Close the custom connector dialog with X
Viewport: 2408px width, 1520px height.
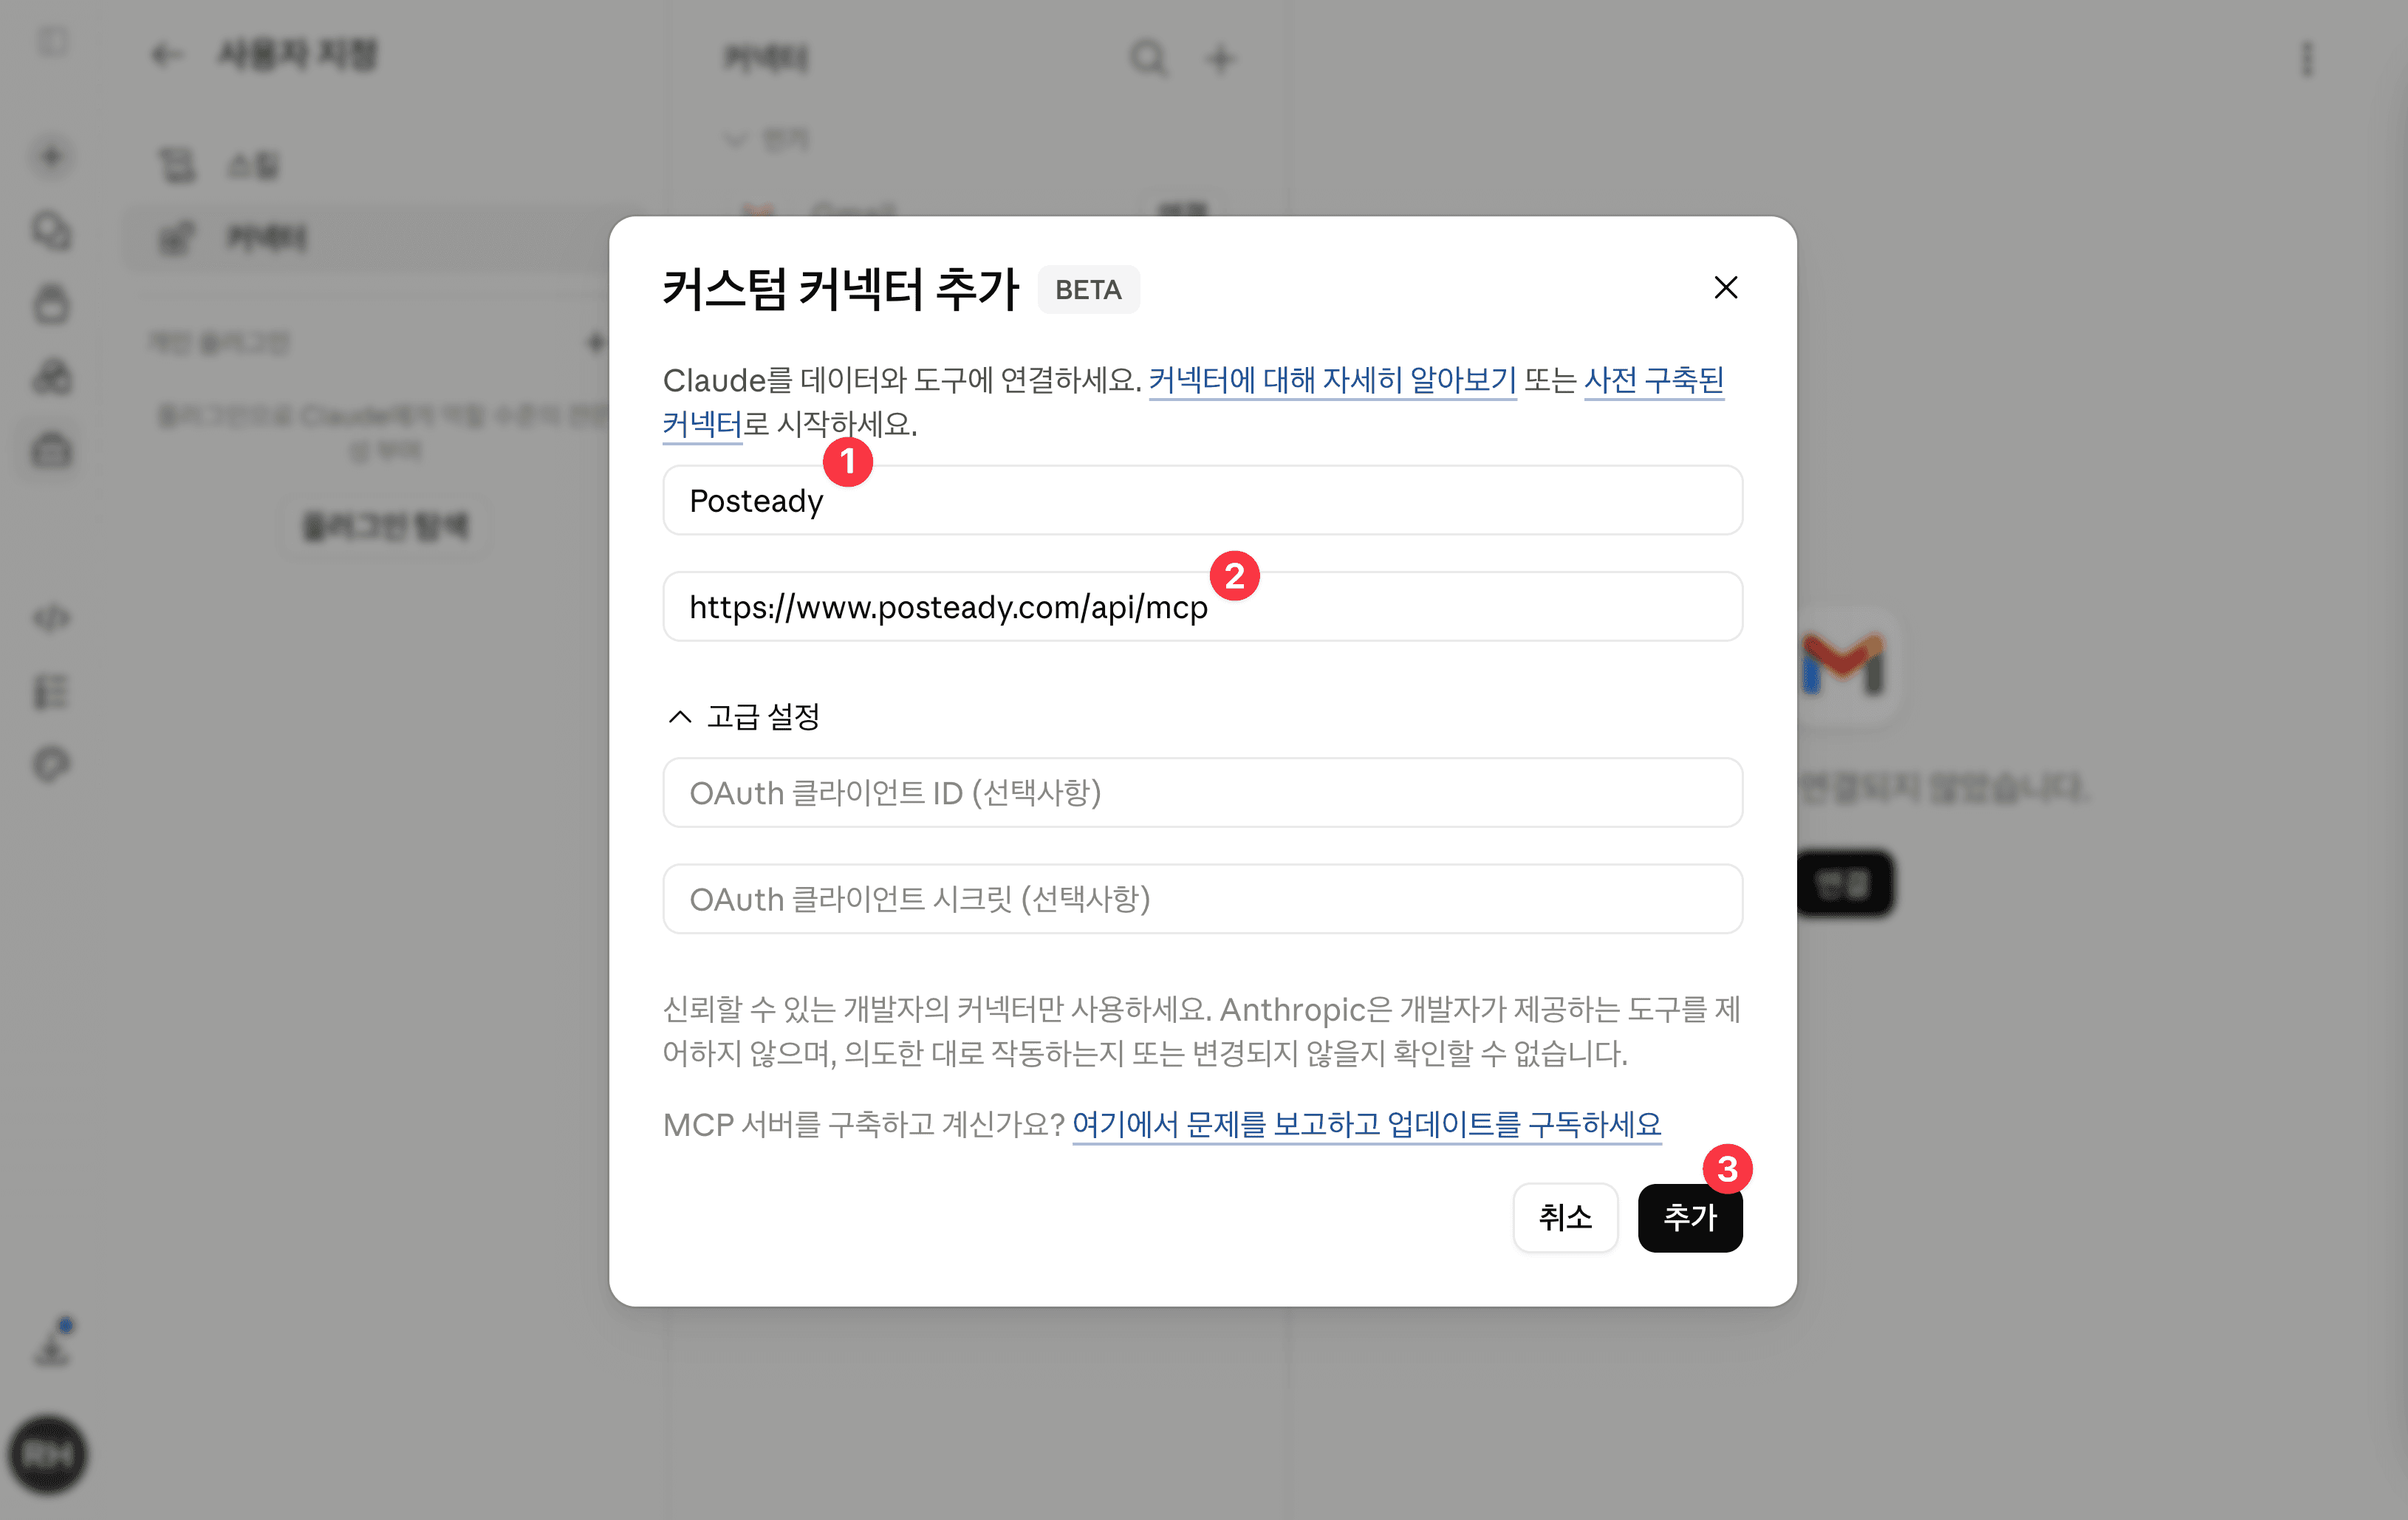(x=1725, y=288)
